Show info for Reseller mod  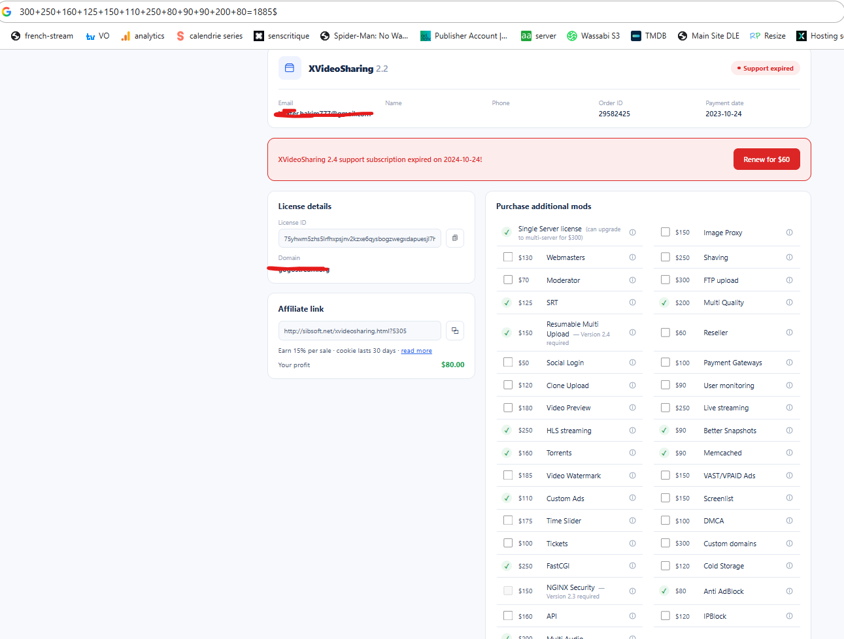[789, 333]
